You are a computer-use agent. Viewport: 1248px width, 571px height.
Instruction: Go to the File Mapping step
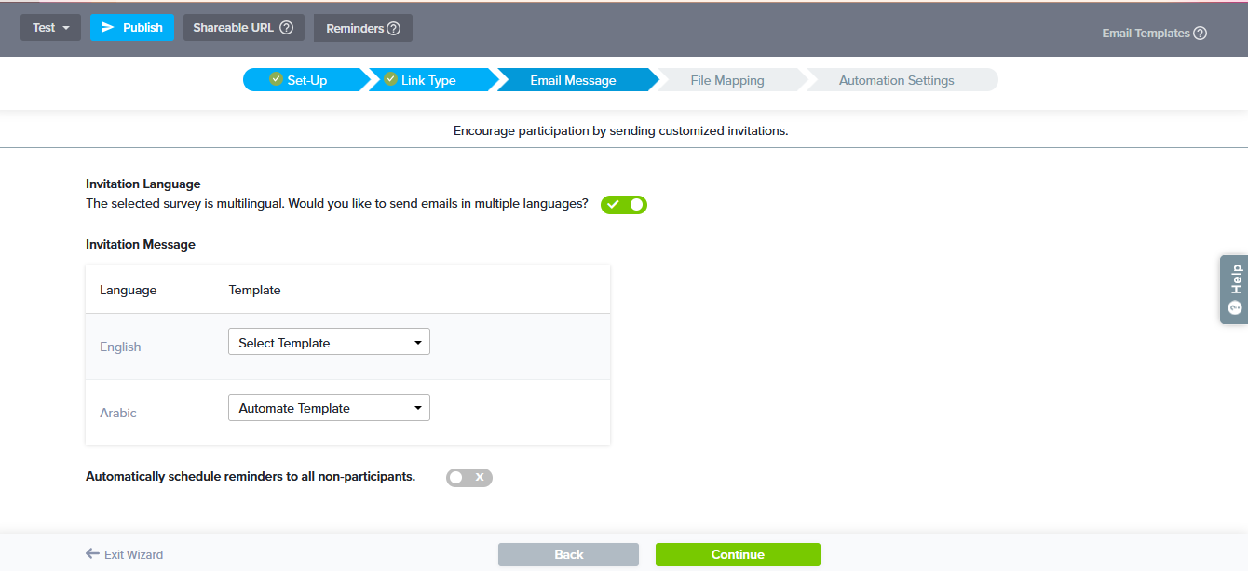726,81
